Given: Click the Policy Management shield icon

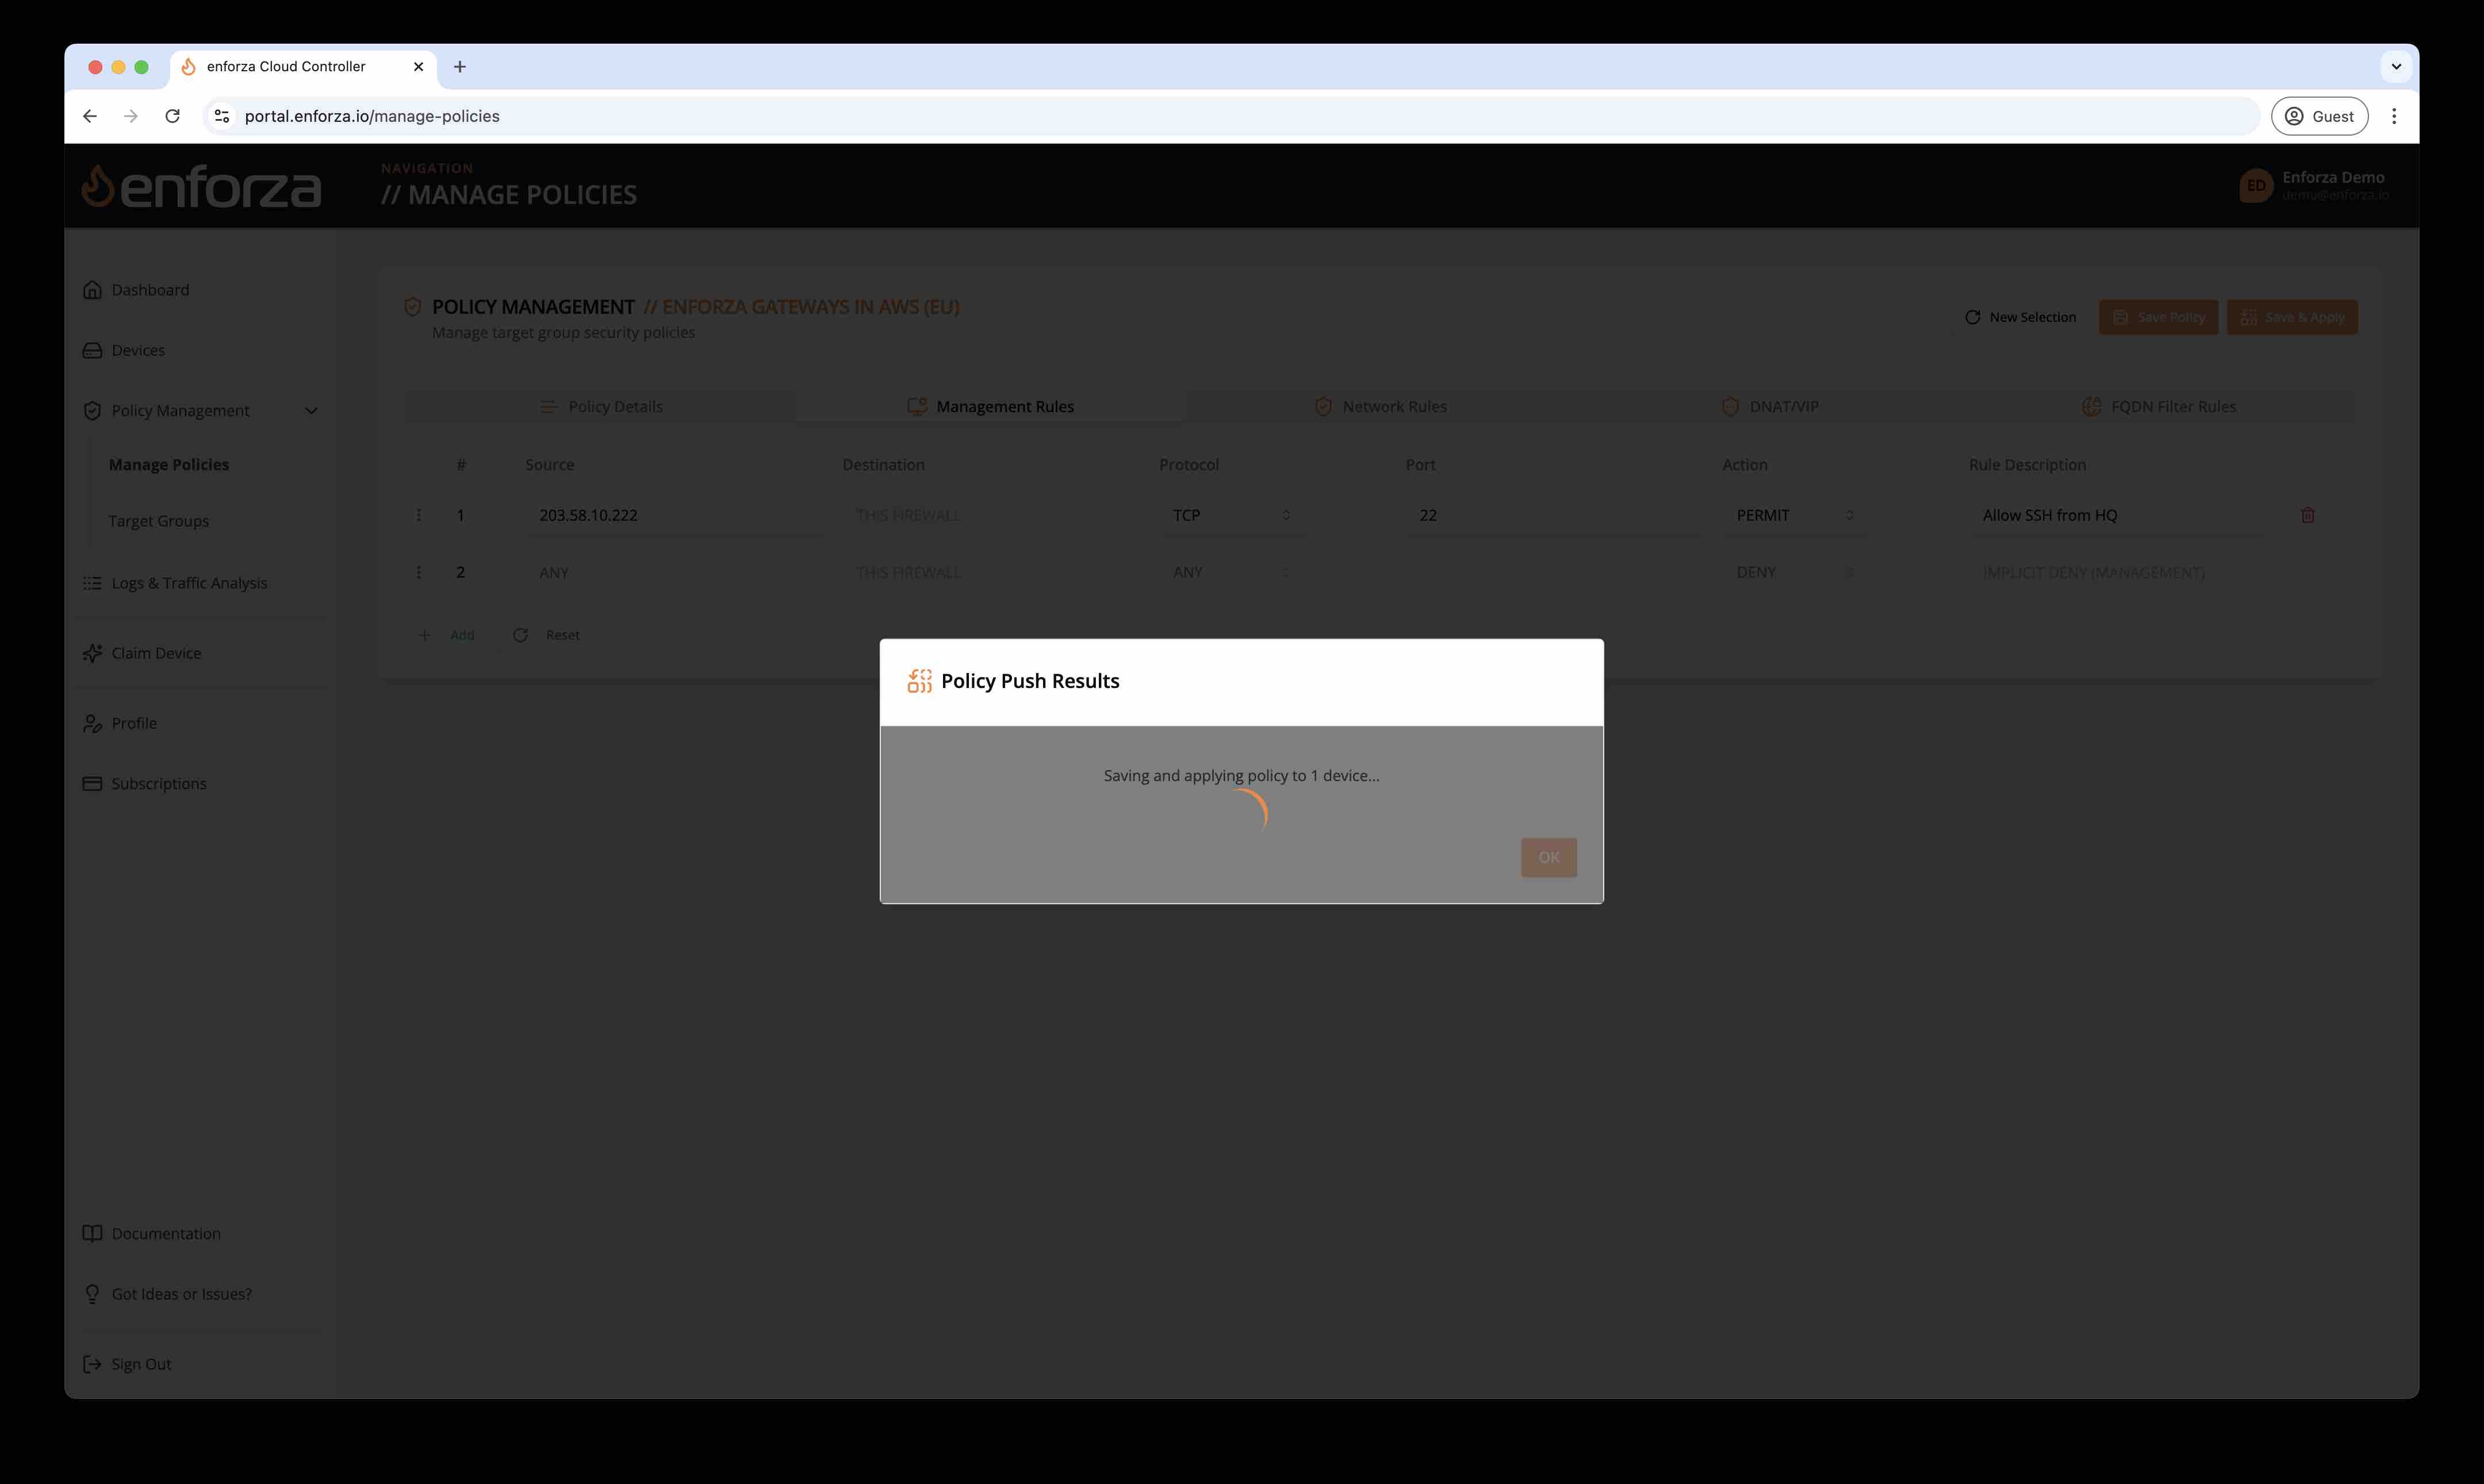Looking at the screenshot, I should pyautogui.click(x=92, y=411).
